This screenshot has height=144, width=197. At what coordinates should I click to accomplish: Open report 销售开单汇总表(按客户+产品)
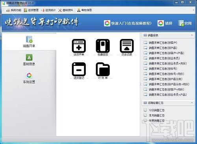point(167,53)
